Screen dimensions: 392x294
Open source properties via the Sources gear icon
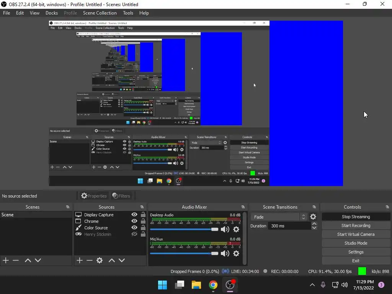(100, 260)
